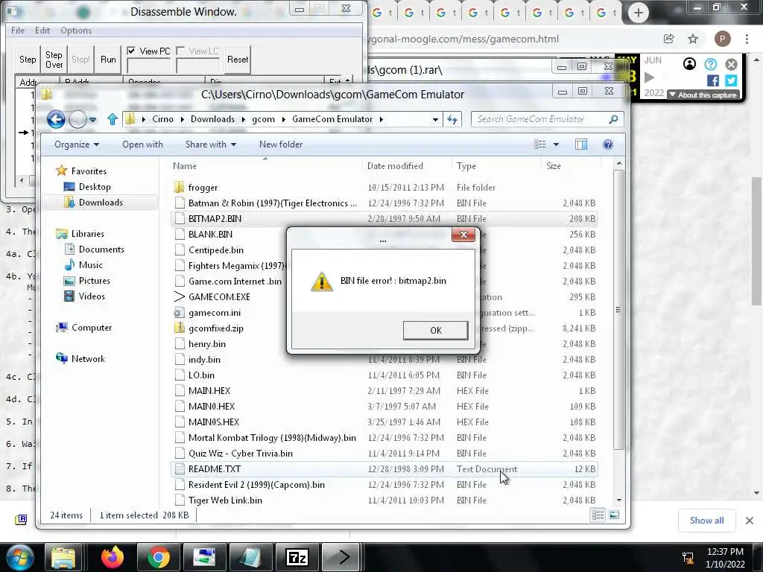This screenshot has width=763, height=572.
Task: Select Favorites in the navigation pane
Action: point(88,171)
